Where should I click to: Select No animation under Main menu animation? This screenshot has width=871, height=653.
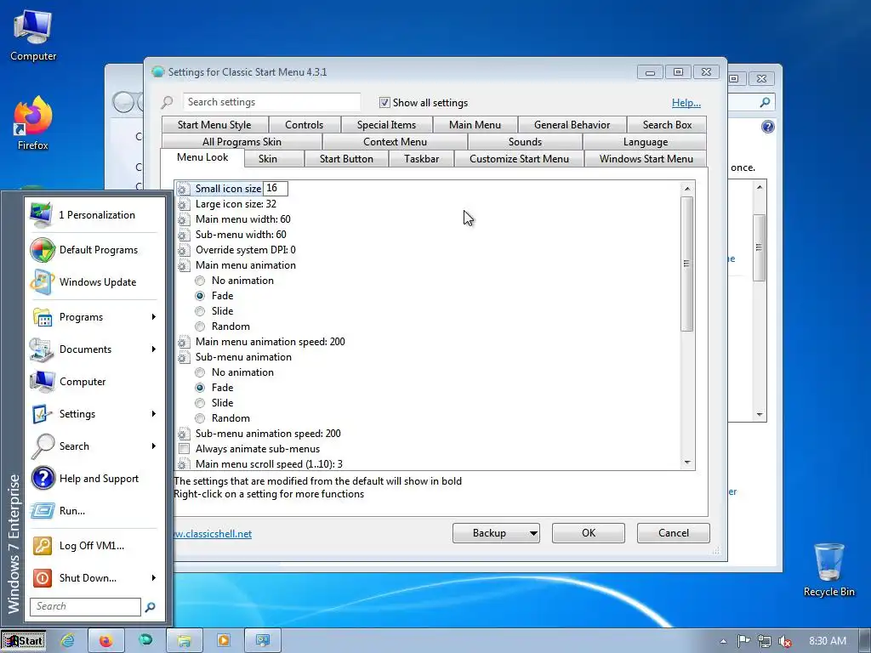[x=200, y=281]
